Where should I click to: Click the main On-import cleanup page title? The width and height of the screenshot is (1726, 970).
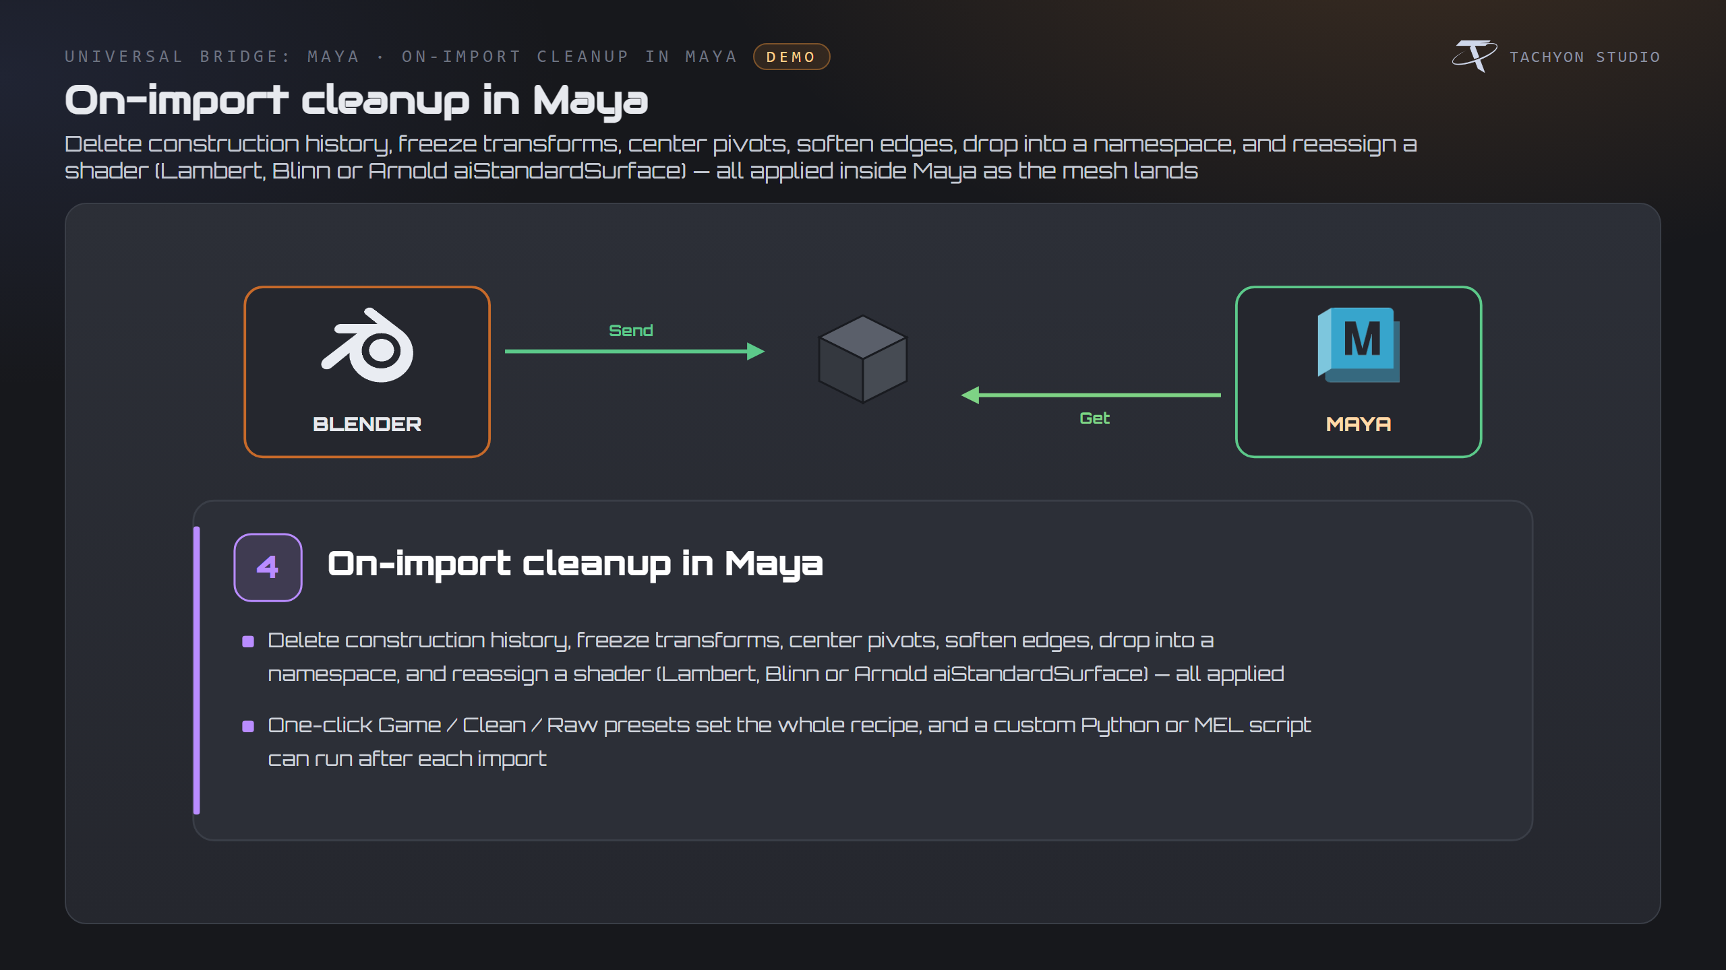pyautogui.click(x=356, y=101)
